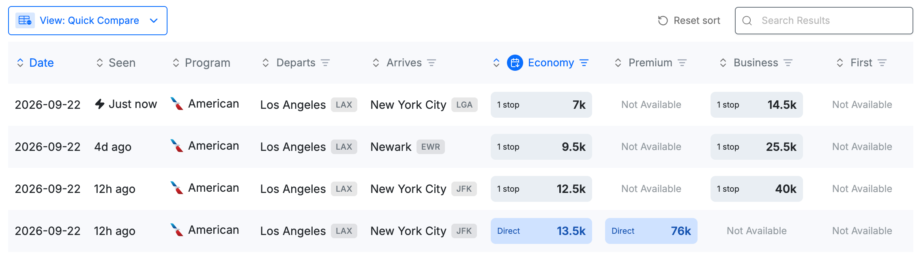Click the Reset sort circular arrow icon
919x254 pixels.
point(663,21)
